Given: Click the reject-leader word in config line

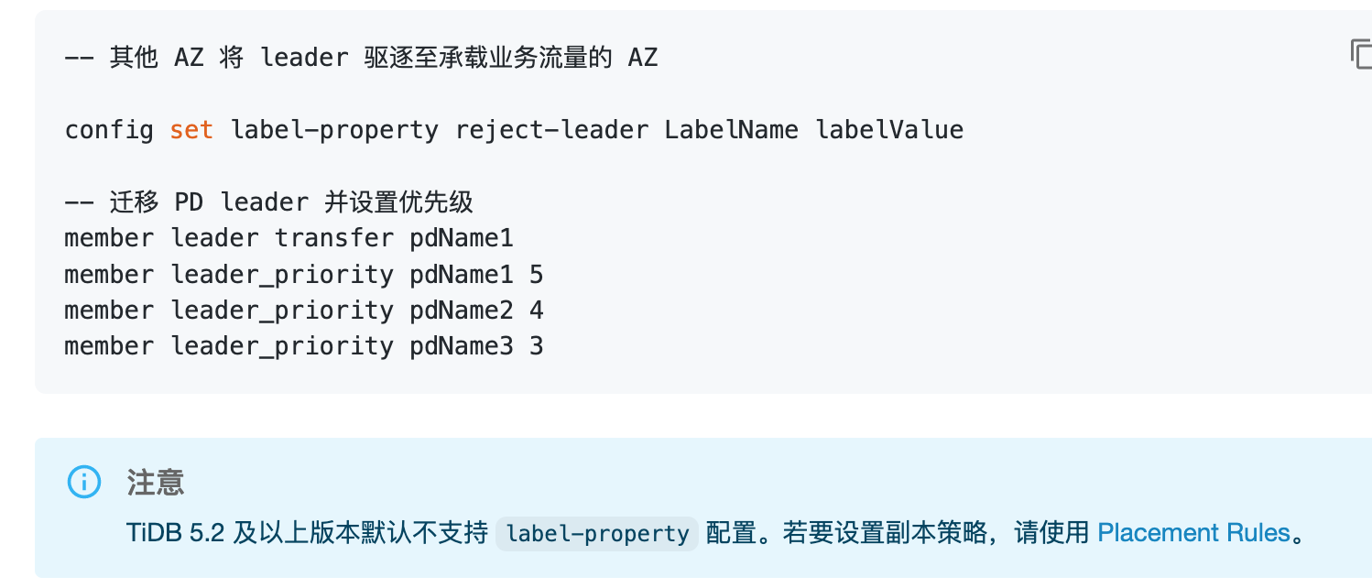Looking at the screenshot, I should pos(551,130).
